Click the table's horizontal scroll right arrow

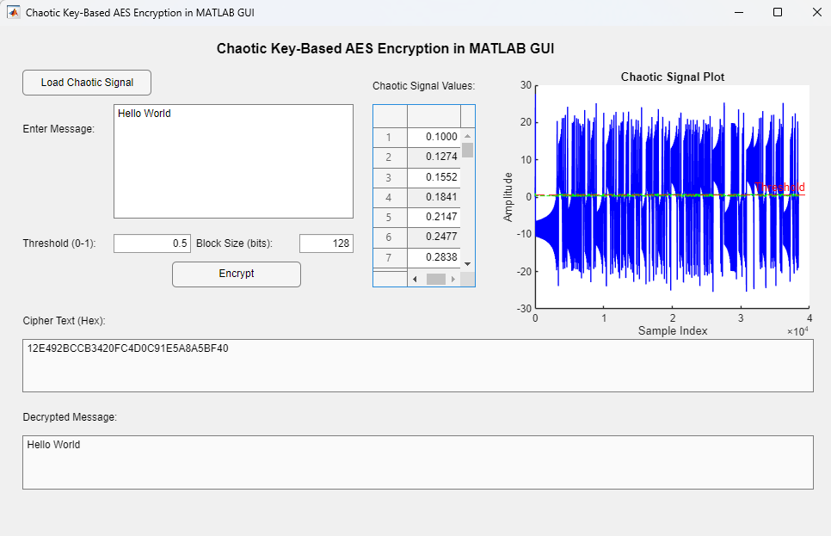point(453,279)
